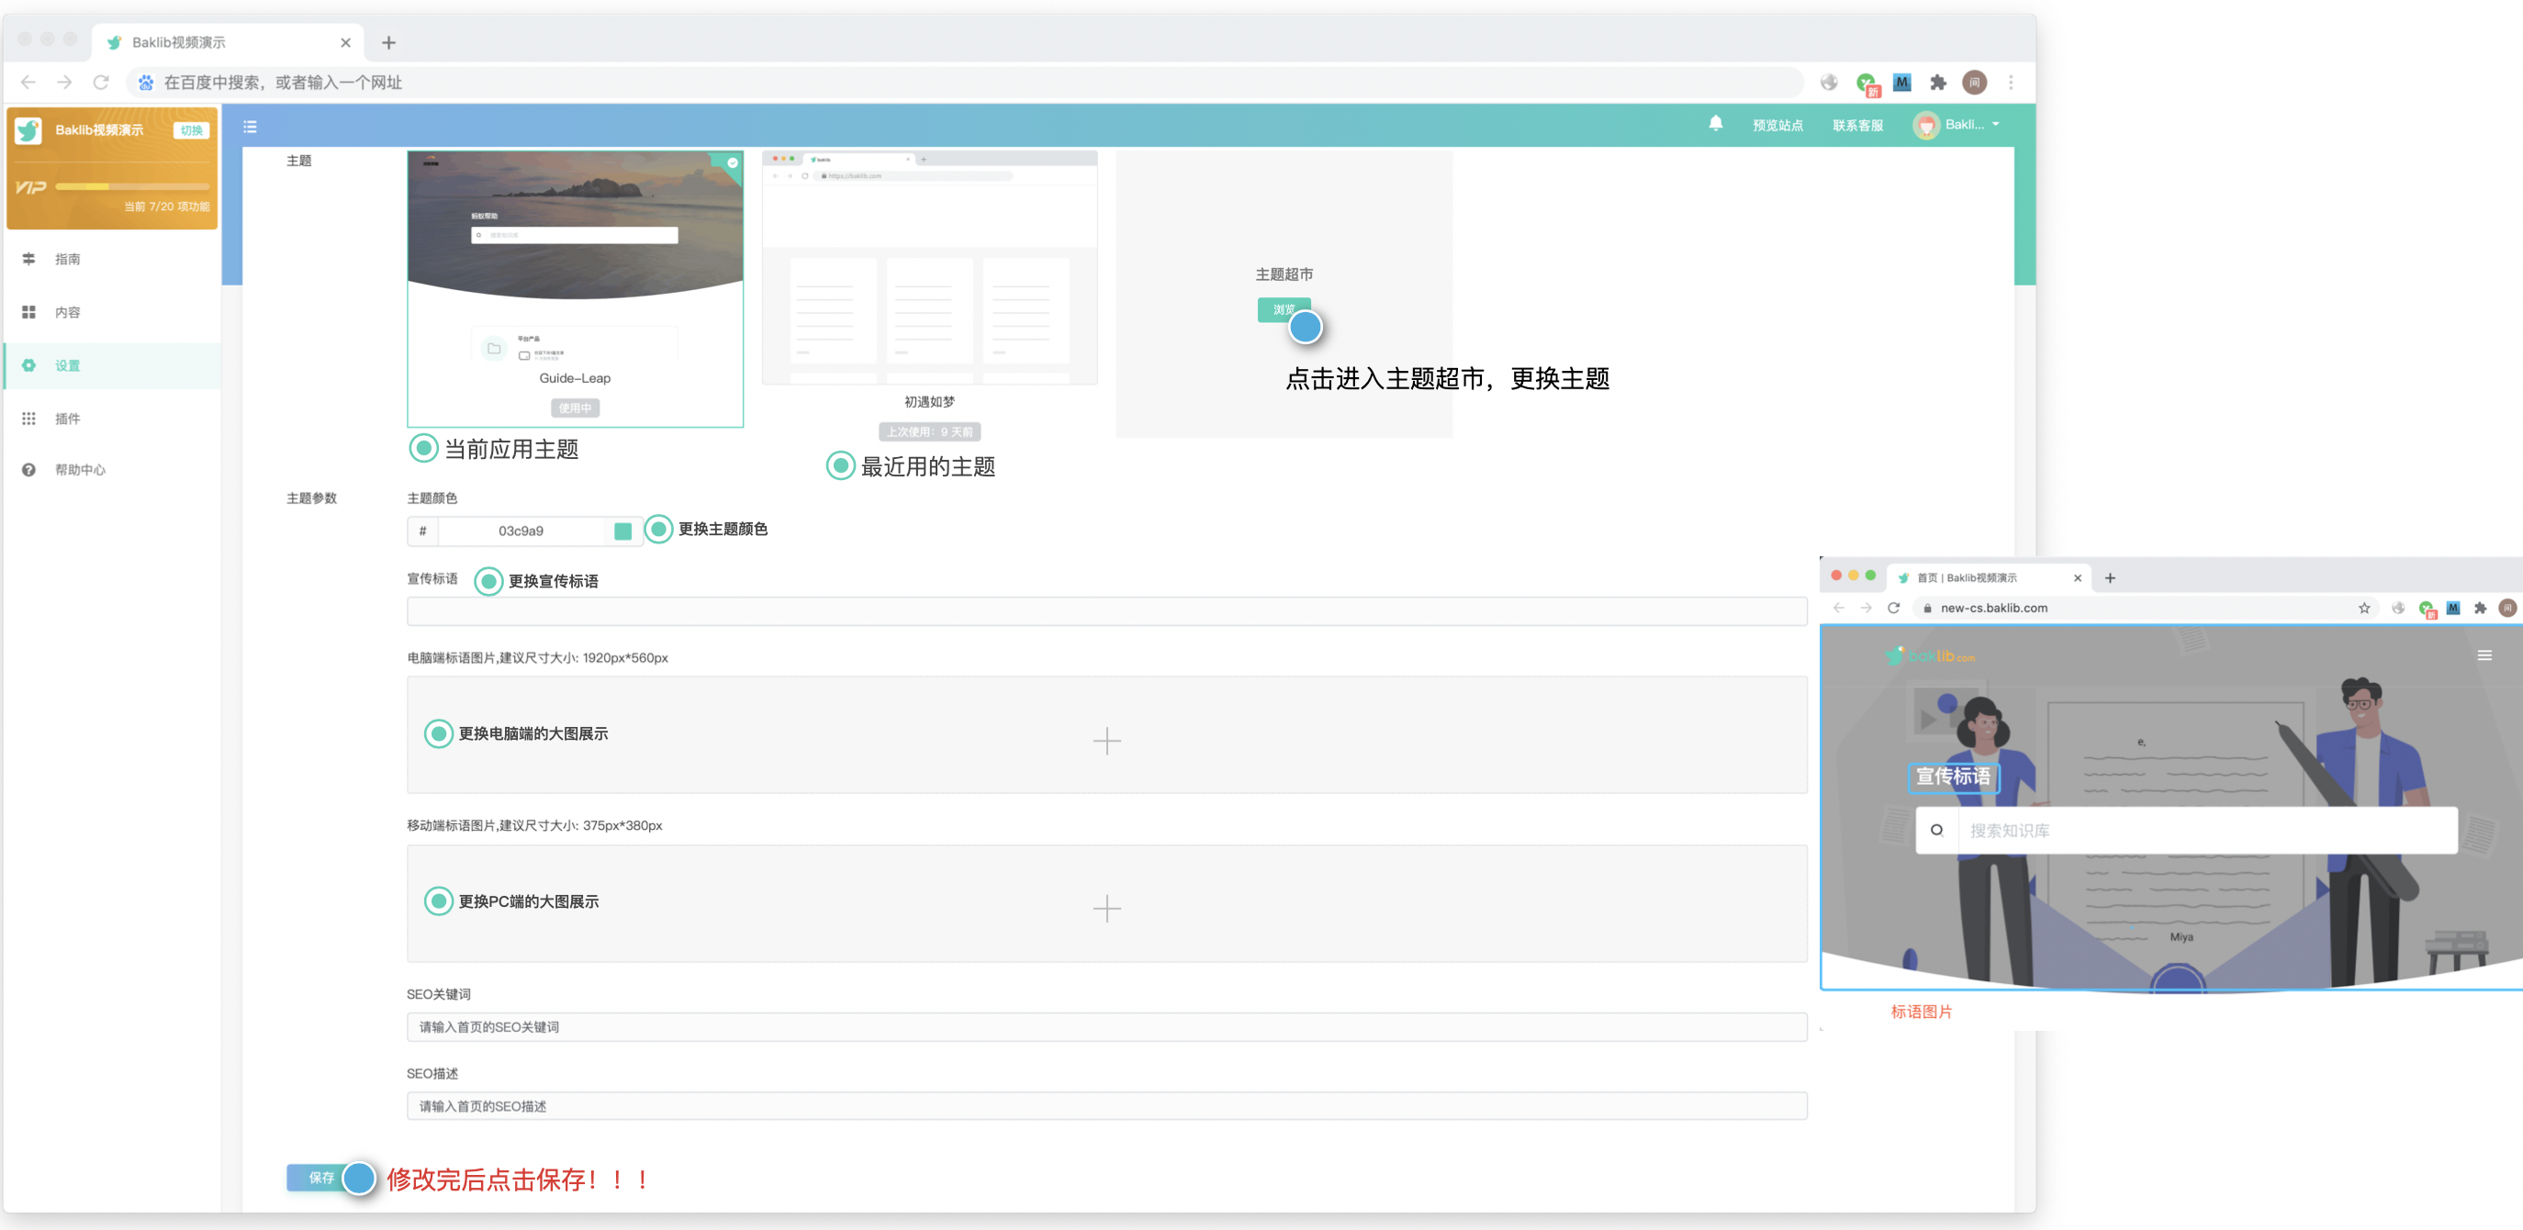Viewport: 2523px width, 1230px height.
Task: Click the SEO描述 input field
Action: [x=1106, y=1106]
